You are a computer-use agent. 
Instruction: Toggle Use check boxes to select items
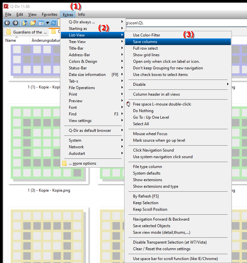[x=160, y=75]
